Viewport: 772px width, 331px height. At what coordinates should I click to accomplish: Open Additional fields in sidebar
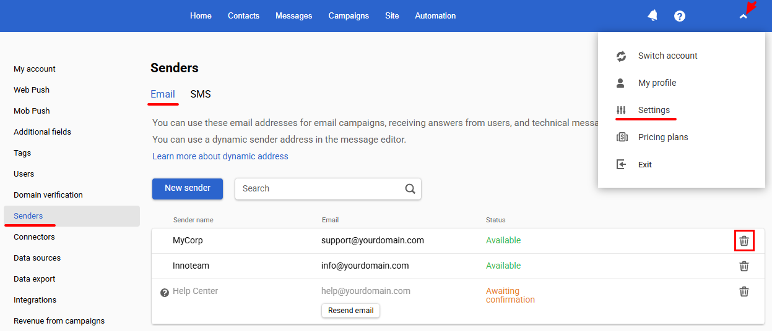coord(42,132)
